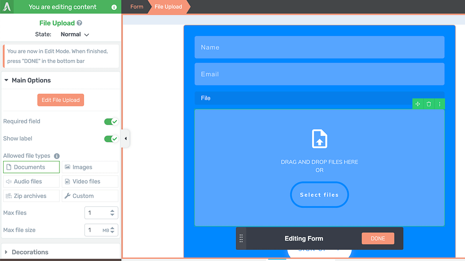
Task: Go to Form breadcrumb
Action: coord(137,7)
